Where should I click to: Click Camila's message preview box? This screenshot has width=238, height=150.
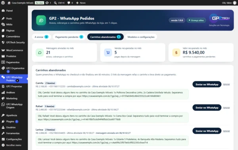pyautogui.click(x=112, y=94)
